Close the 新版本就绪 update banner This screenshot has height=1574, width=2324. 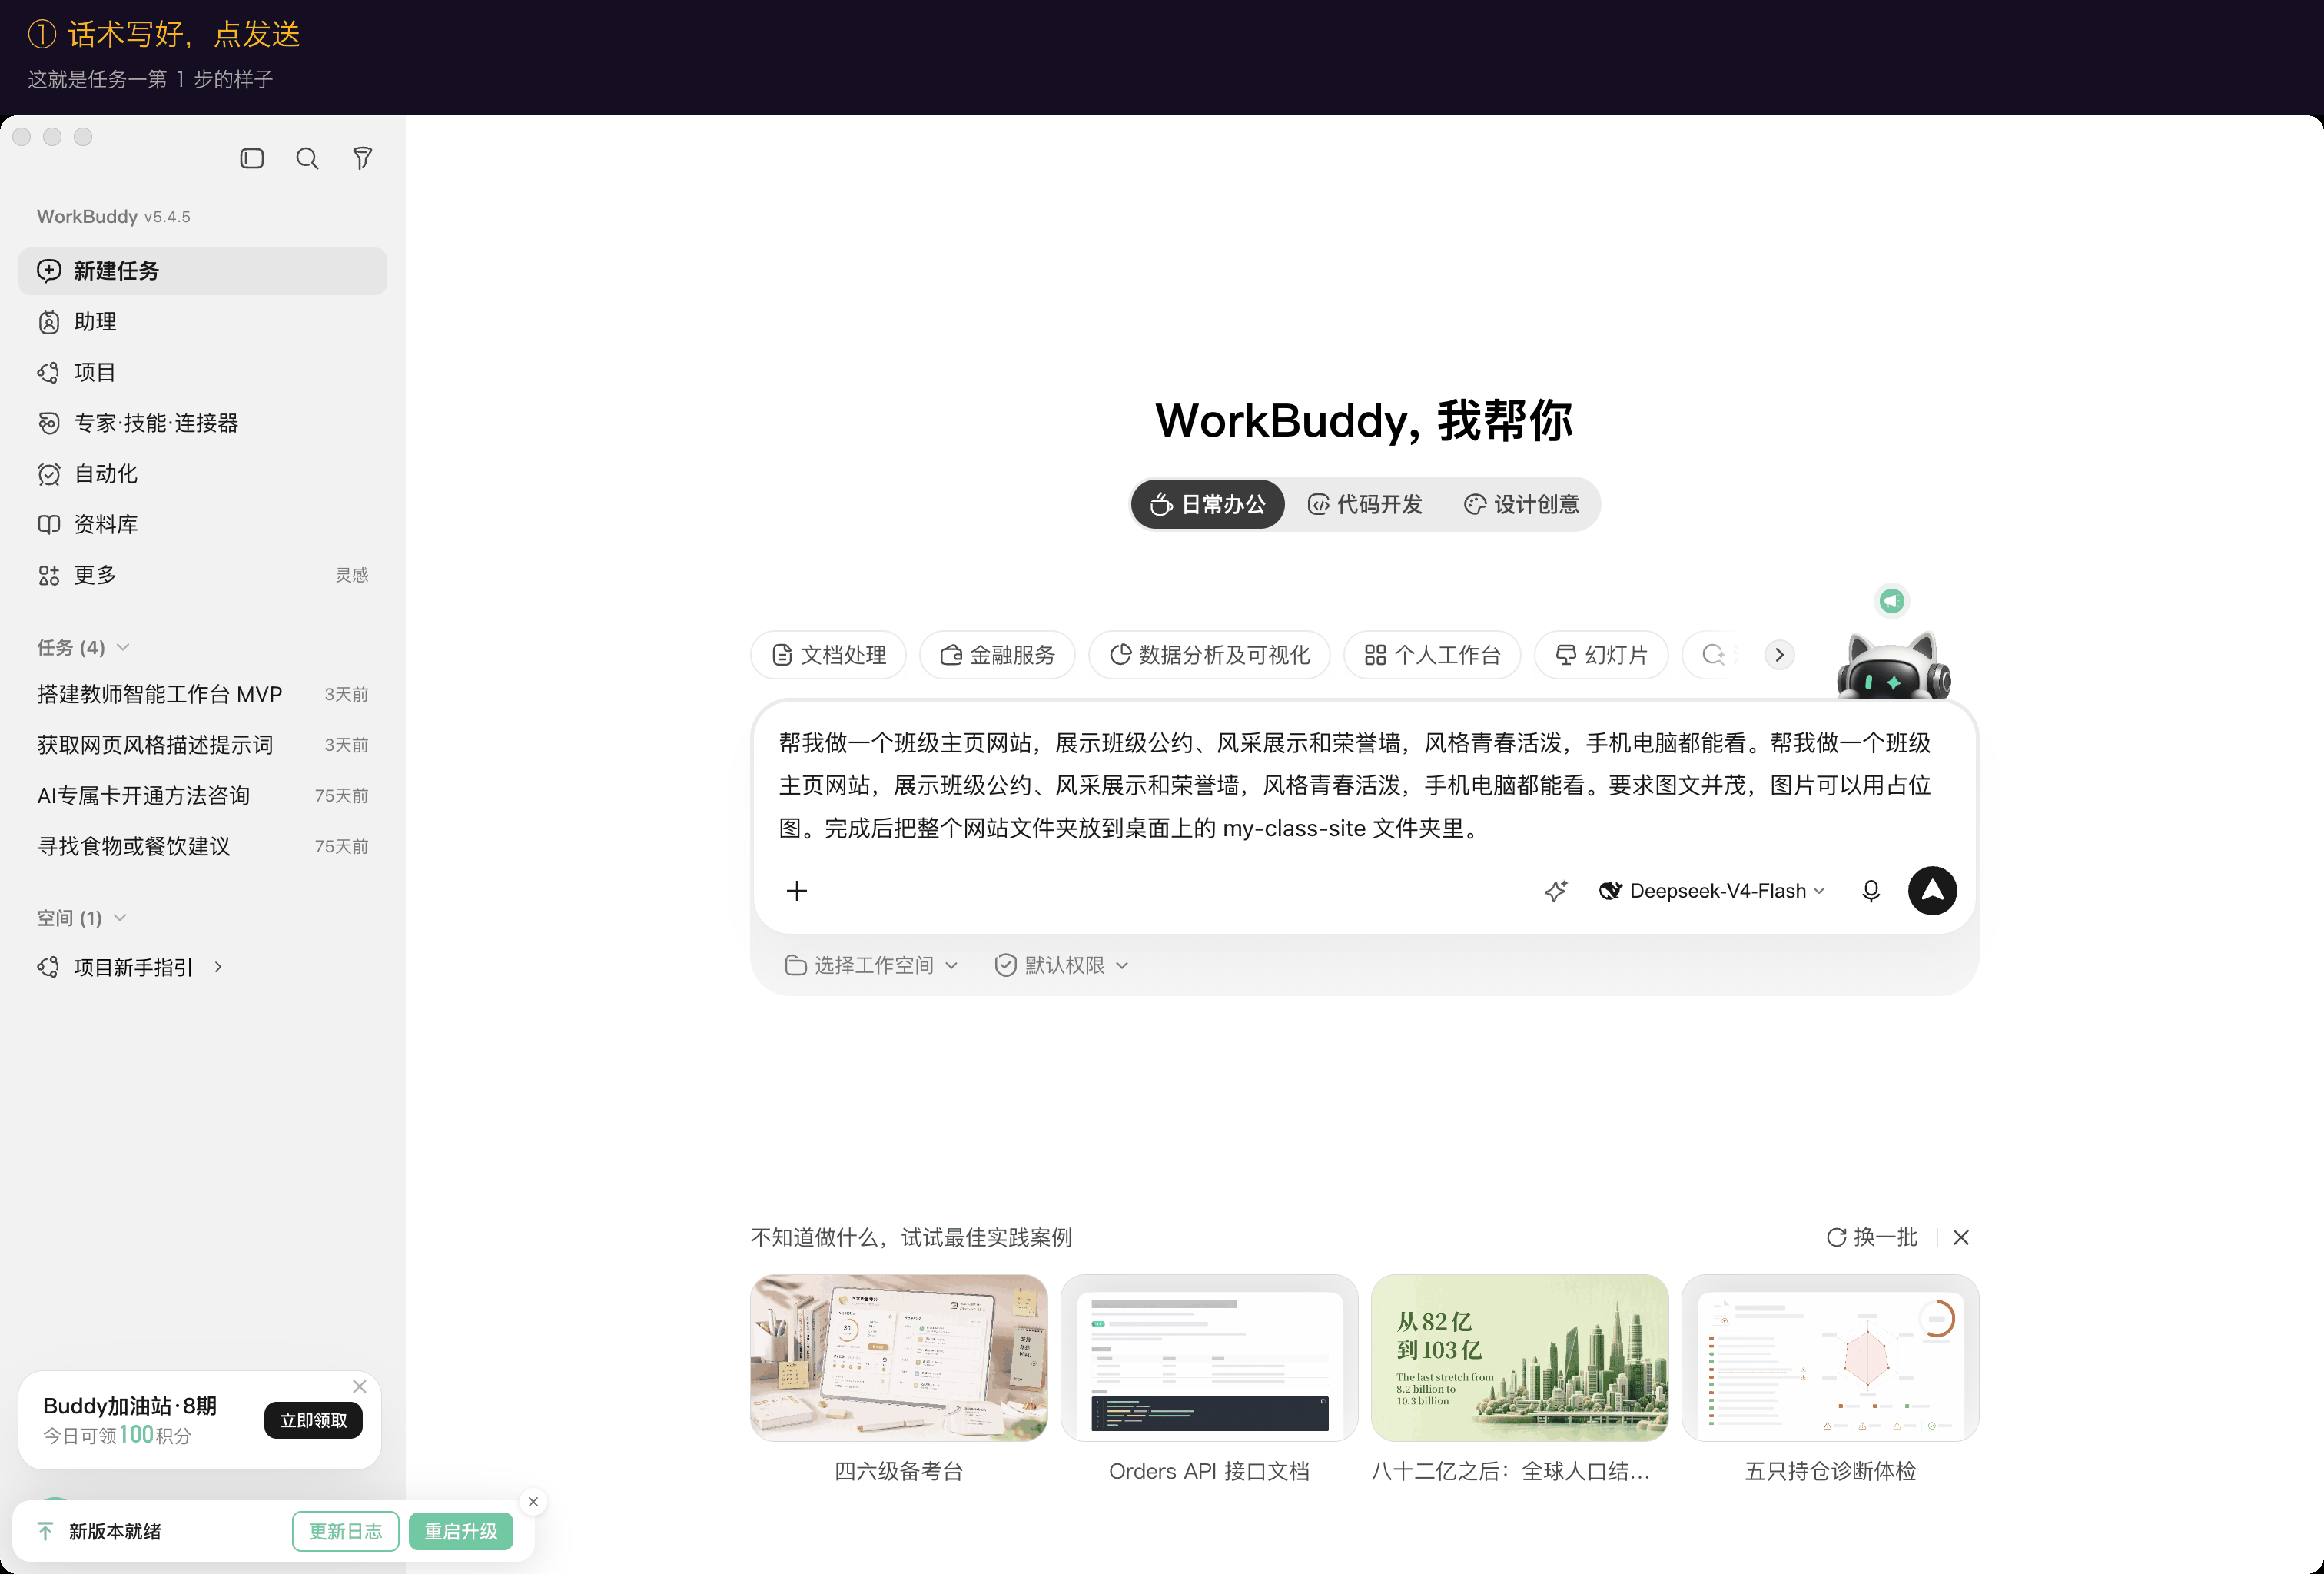[x=533, y=1501]
